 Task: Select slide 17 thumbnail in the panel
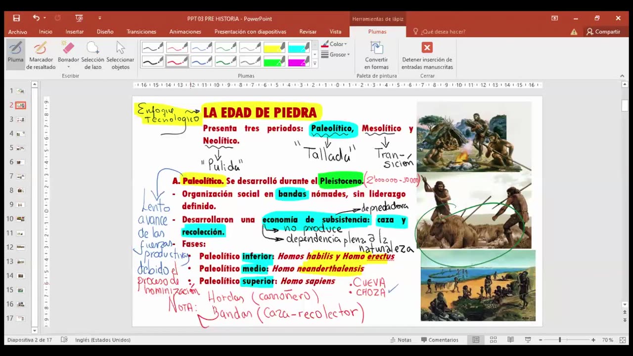(x=20, y=318)
